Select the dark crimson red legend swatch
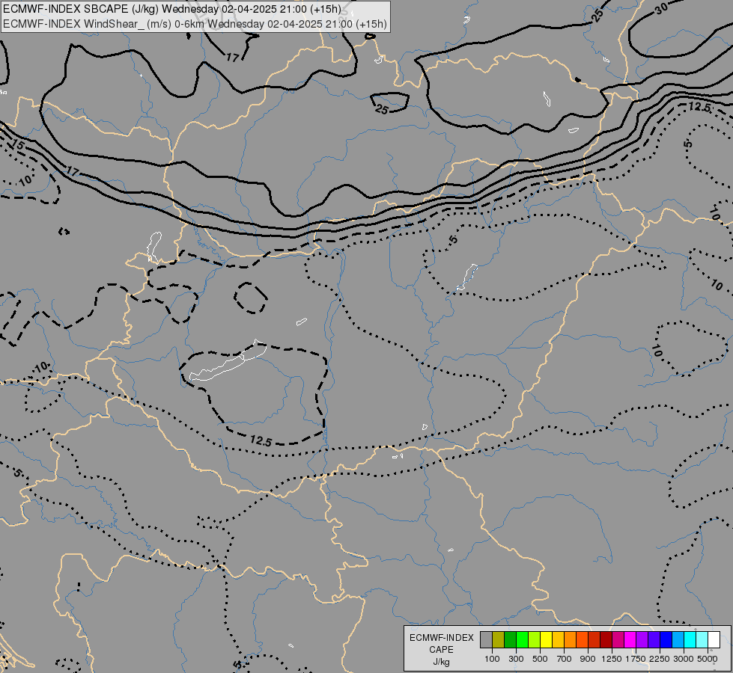Viewport: 733px width, 673px height. coord(606,639)
